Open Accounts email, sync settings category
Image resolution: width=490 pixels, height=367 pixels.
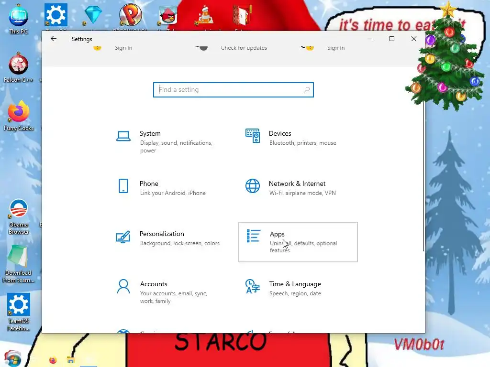(x=169, y=292)
